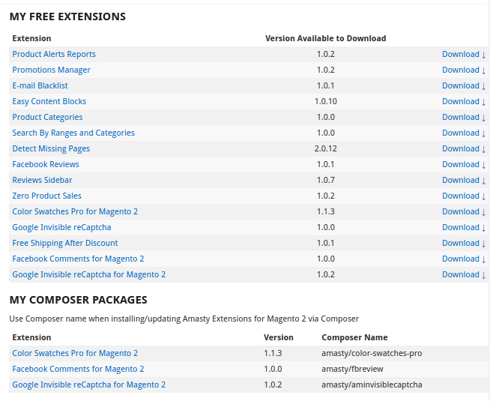Open the Facebook Reviews extension link

point(46,164)
